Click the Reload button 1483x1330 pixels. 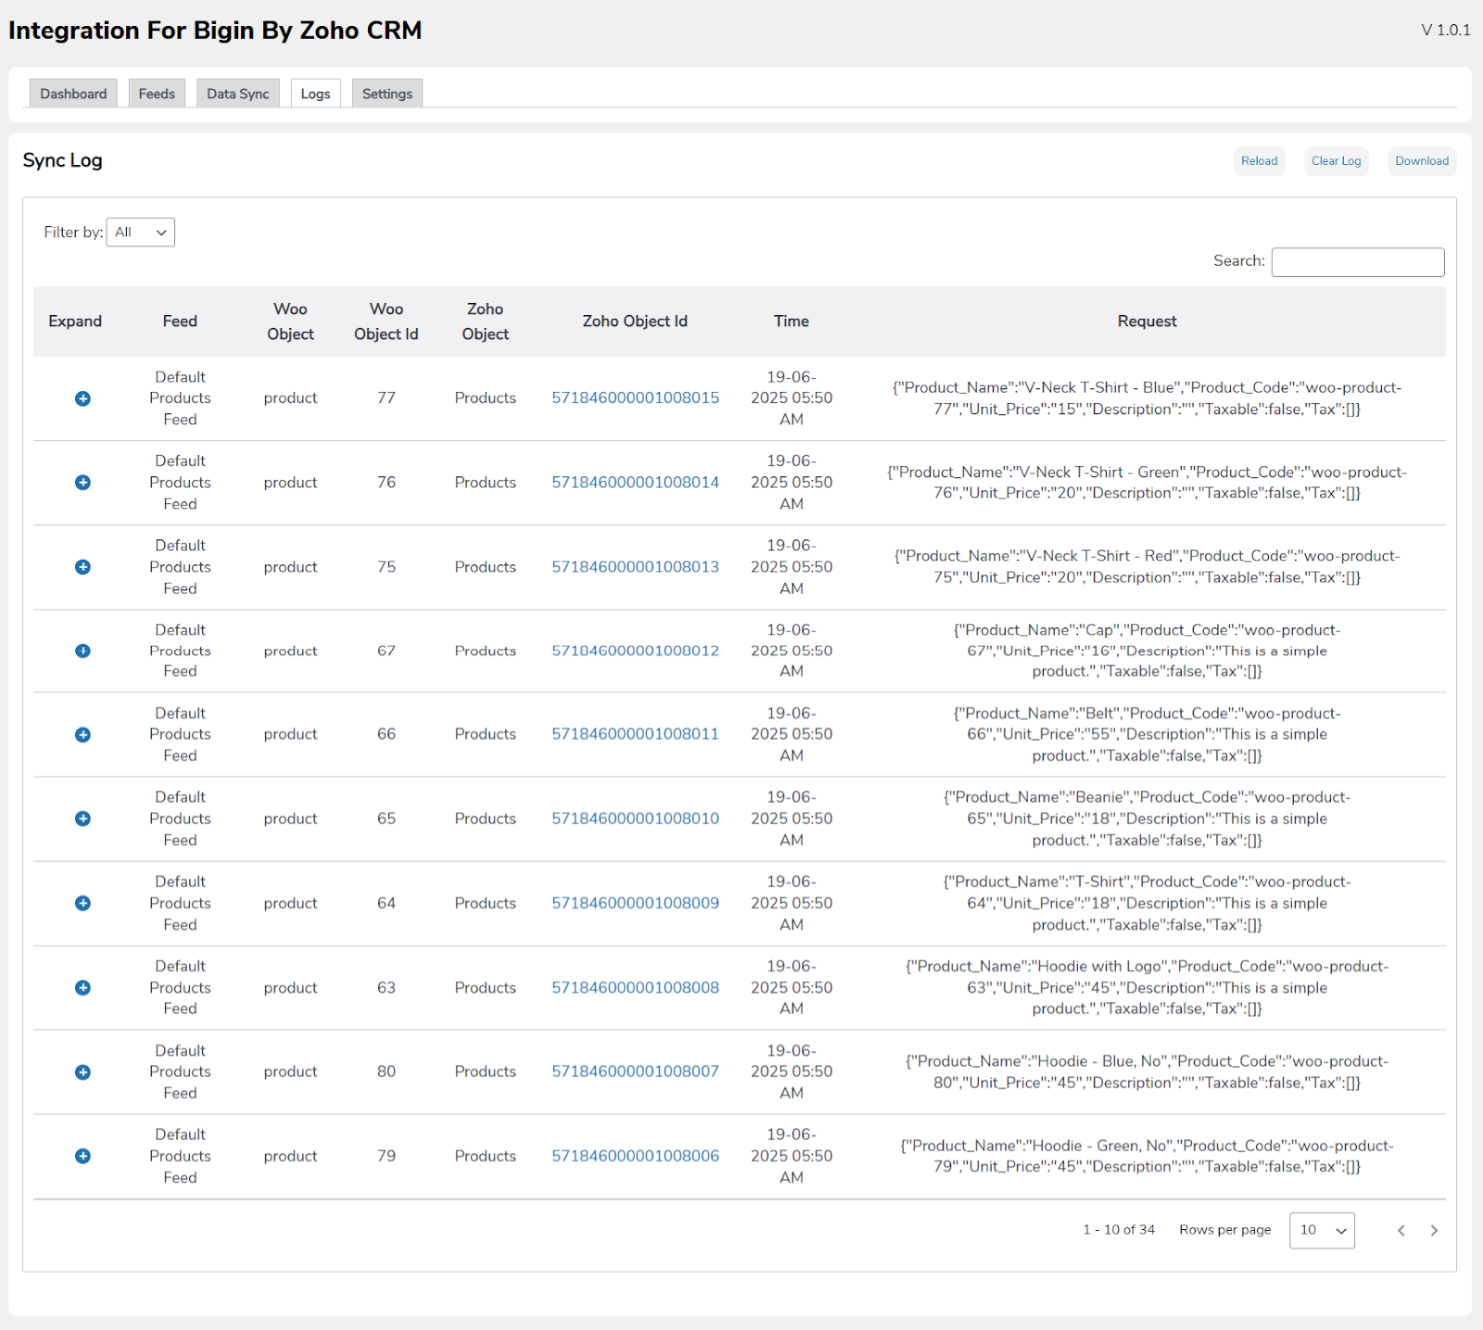(x=1259, y=161)
